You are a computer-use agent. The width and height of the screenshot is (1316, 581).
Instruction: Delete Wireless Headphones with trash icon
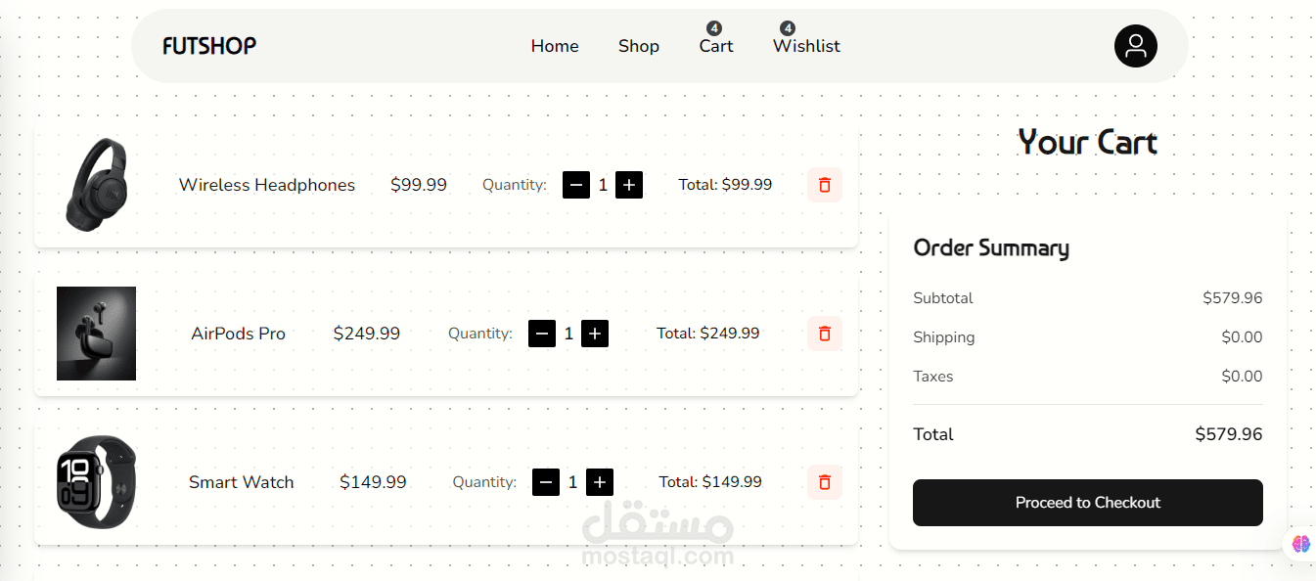[x=825, y=185]
